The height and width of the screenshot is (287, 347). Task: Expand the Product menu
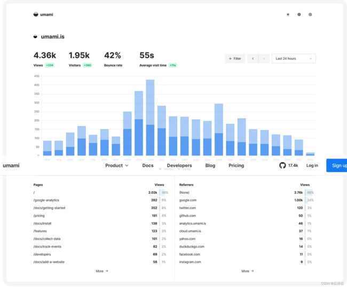(x=116, y=165)
